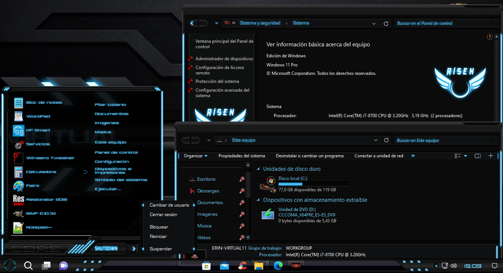Image resolution: width=503 pixels, height=273 pixels.
Task: Collapse the Unidades de disco duro section
Action: pos(257,169)
